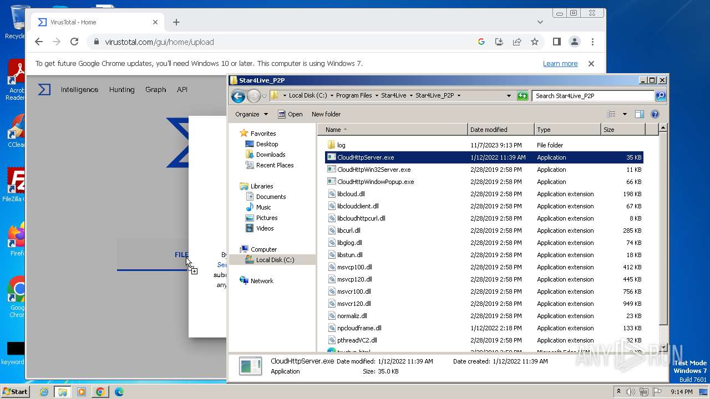Open Hunting in VirusTotal navigation
The image size is (710, 399).
(121, 89)
